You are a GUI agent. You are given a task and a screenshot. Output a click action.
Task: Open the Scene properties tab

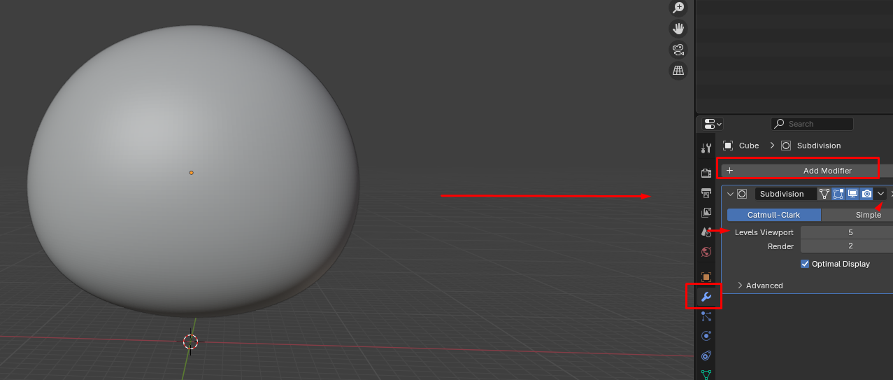tap(706, 232)
